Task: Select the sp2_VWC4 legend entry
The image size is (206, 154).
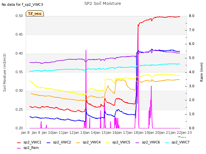Action: click(89, 142)
